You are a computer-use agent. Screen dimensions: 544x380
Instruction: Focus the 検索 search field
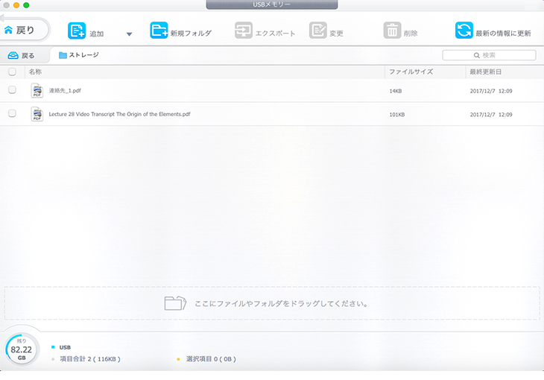[x=489, y=55]
